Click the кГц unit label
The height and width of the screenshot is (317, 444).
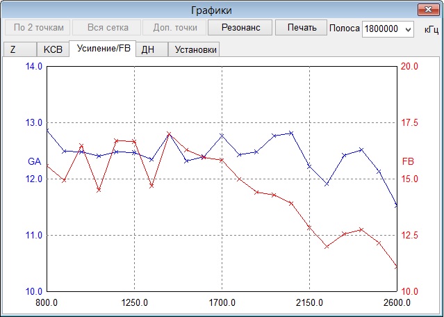coord(431,29)
